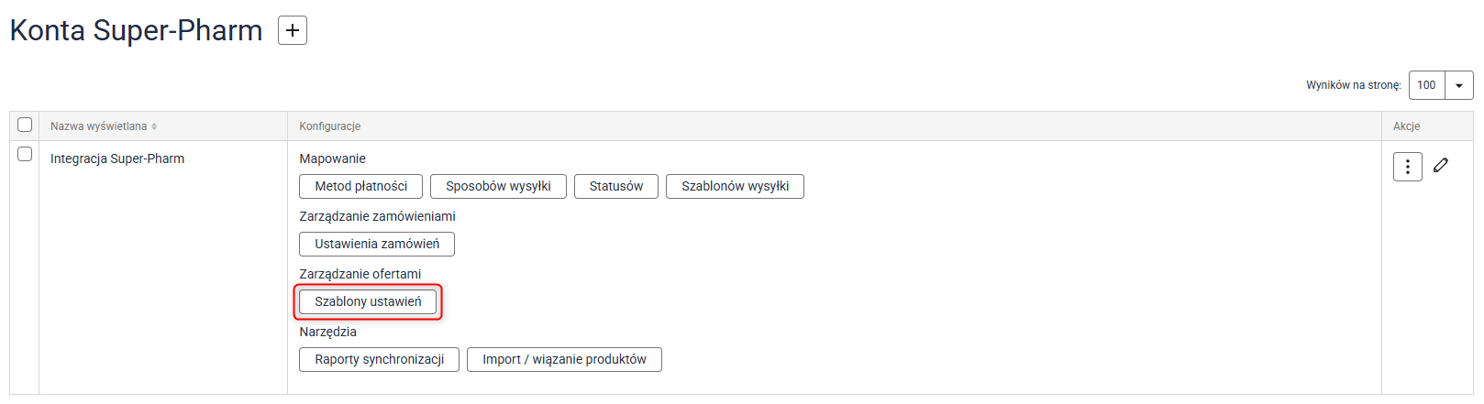Click the Szablony ustawień button

(x=368, y=301)
